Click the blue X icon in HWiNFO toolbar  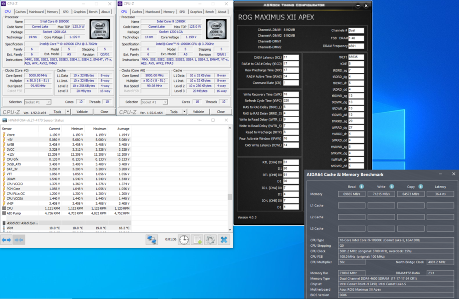tap(224, 240)
